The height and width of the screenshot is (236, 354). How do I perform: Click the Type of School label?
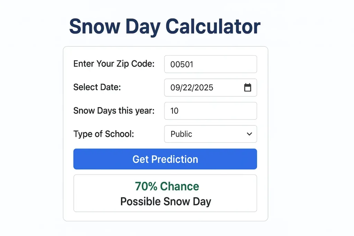click(103, 134)
